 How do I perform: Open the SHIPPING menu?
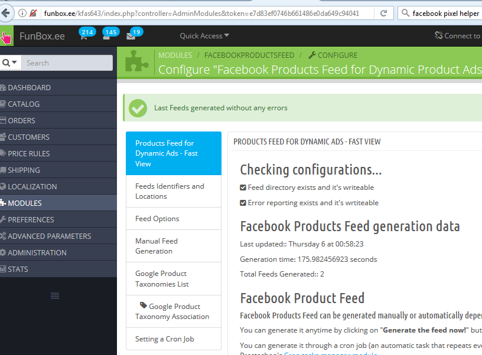tap(58, 170)
